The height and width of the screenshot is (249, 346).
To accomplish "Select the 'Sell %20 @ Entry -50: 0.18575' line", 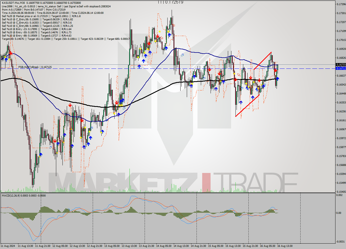I will [36, 32].
